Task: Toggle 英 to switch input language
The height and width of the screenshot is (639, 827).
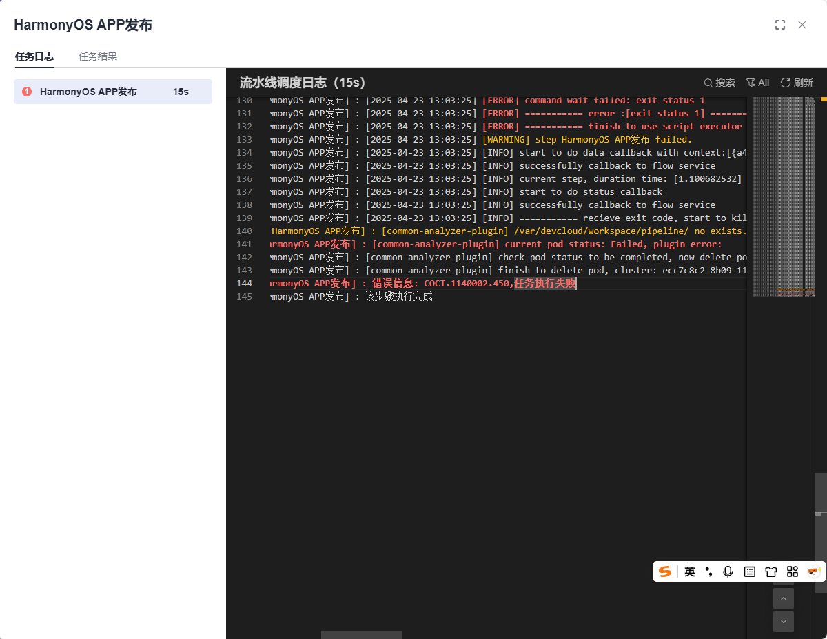Action: [x=689, y=572]
